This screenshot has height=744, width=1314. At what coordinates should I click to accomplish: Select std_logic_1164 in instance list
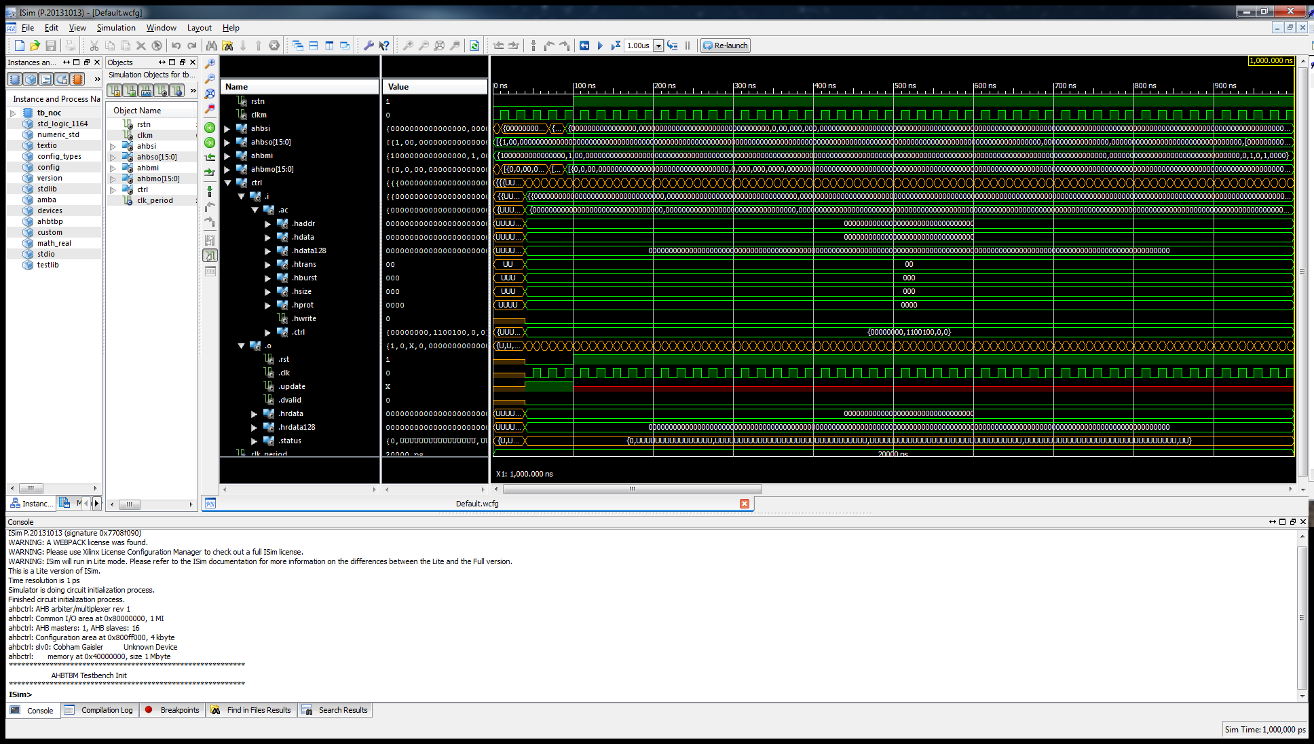[62, 124]
